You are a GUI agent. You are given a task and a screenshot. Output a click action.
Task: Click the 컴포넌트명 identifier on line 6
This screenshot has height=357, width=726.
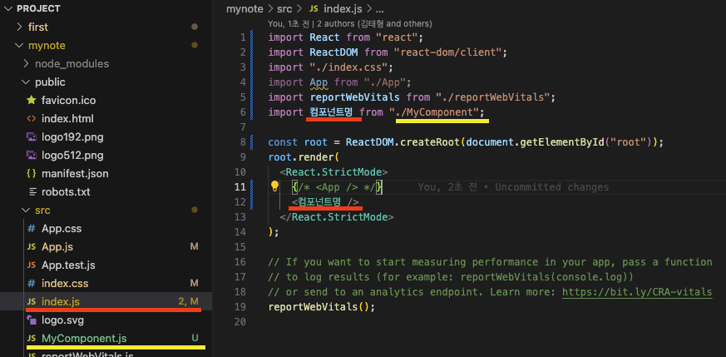point(332,112)
